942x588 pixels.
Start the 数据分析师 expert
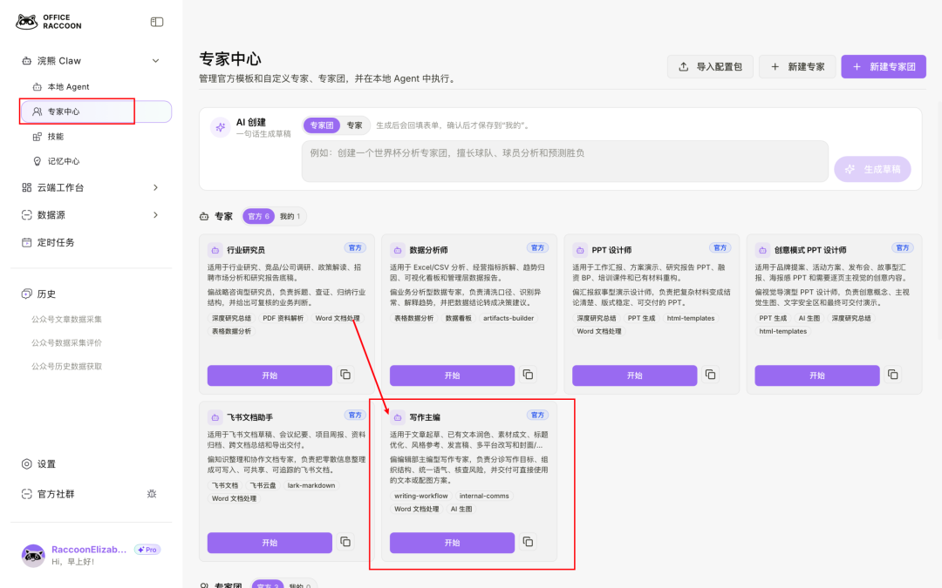coord(453,375)
